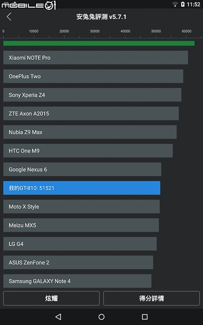Tap the Android home circle button
Image resolution: width=203 pixels, height=325 pixels.
click(101, 316)
